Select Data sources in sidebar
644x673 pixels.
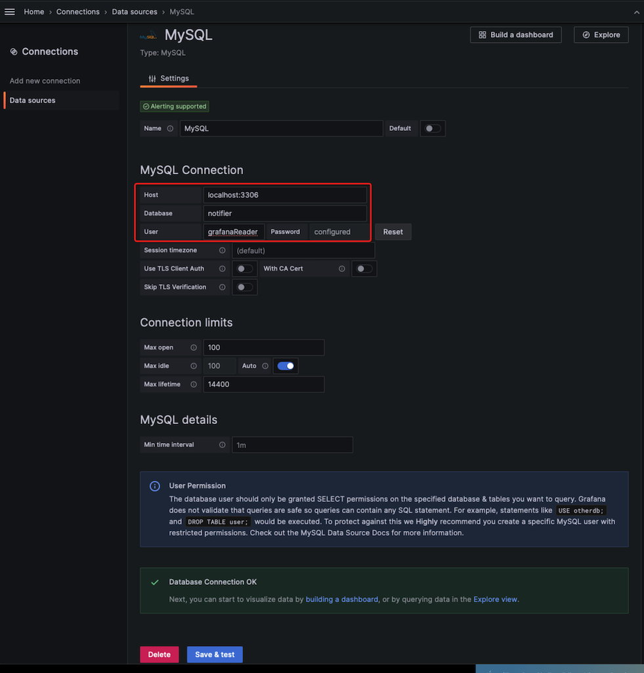click(x=61, y=101)
